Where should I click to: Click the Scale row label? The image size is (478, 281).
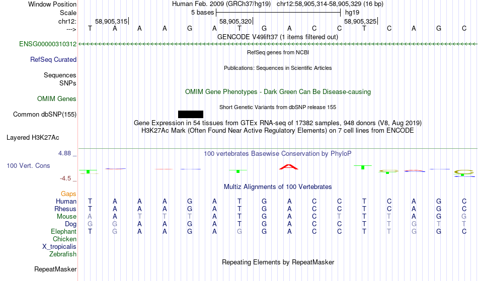(x=68, y=13)
